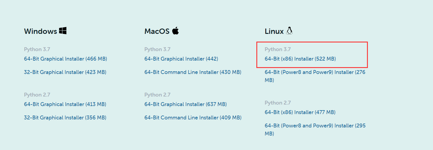Click the Python 2.7 label under Windows

[37, 95]
